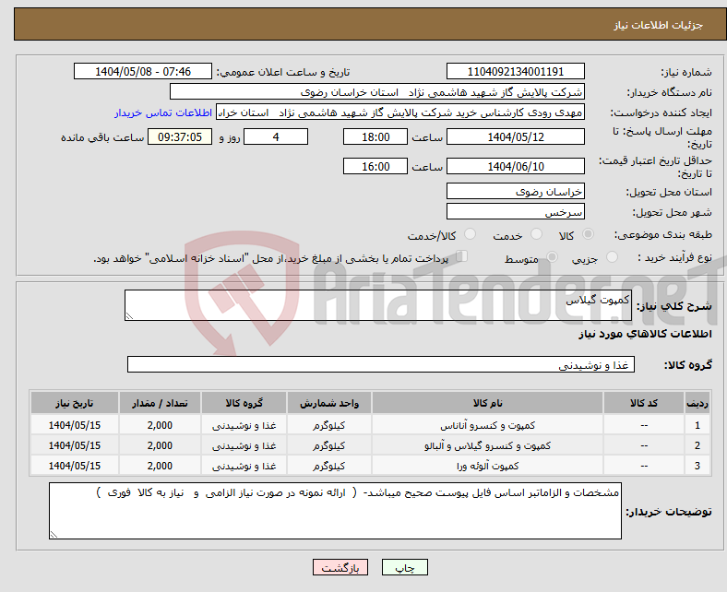Click the نام دستگاه خریدار field
Screen dimensions: 727x592
(377, 92)
